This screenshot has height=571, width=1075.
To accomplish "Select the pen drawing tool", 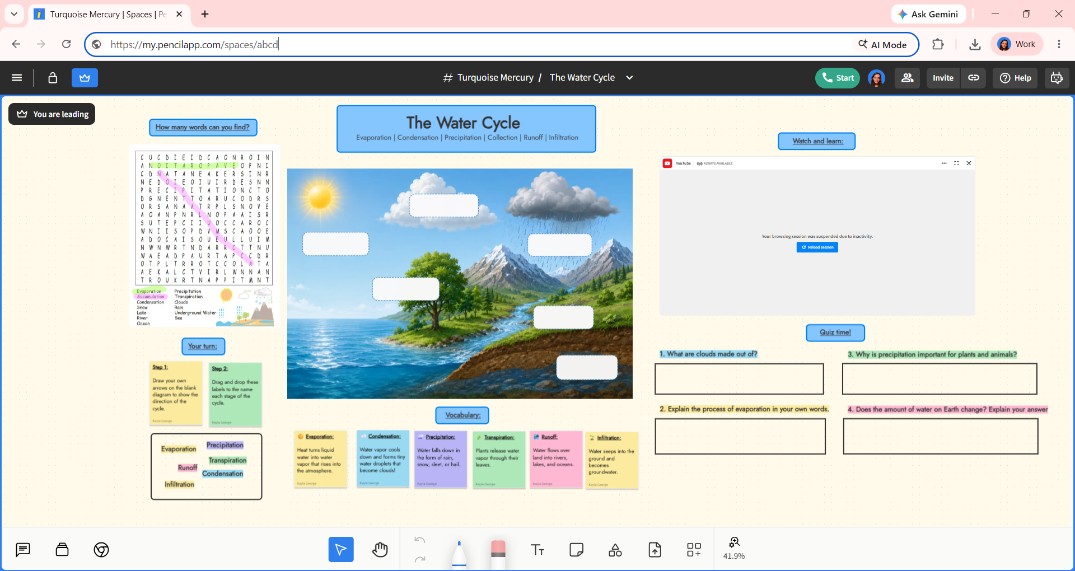I will 459,553.
